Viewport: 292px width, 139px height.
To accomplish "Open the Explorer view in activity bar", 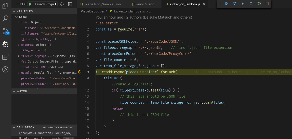I will (5, 6).
